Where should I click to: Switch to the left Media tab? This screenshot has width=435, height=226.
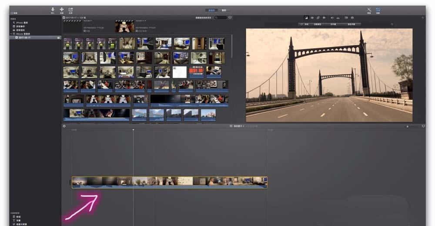tap(212, 10)
